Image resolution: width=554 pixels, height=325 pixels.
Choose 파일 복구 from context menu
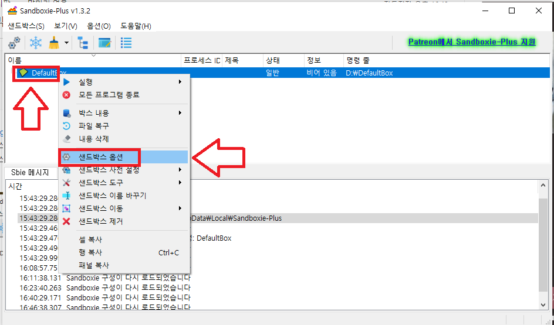124,126
